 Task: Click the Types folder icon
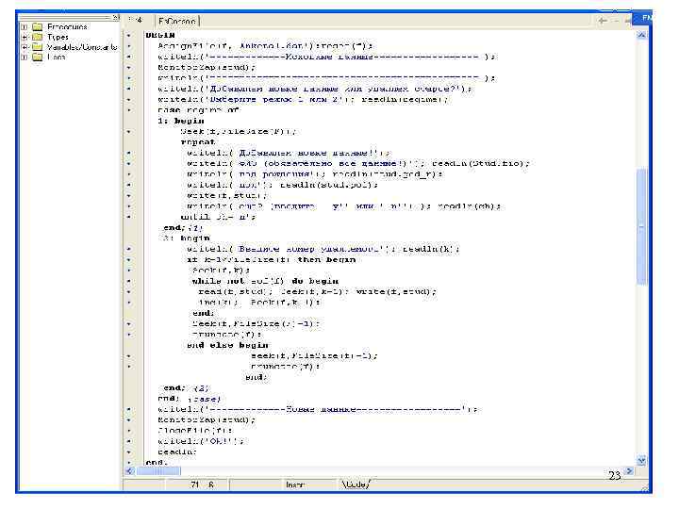37,37
